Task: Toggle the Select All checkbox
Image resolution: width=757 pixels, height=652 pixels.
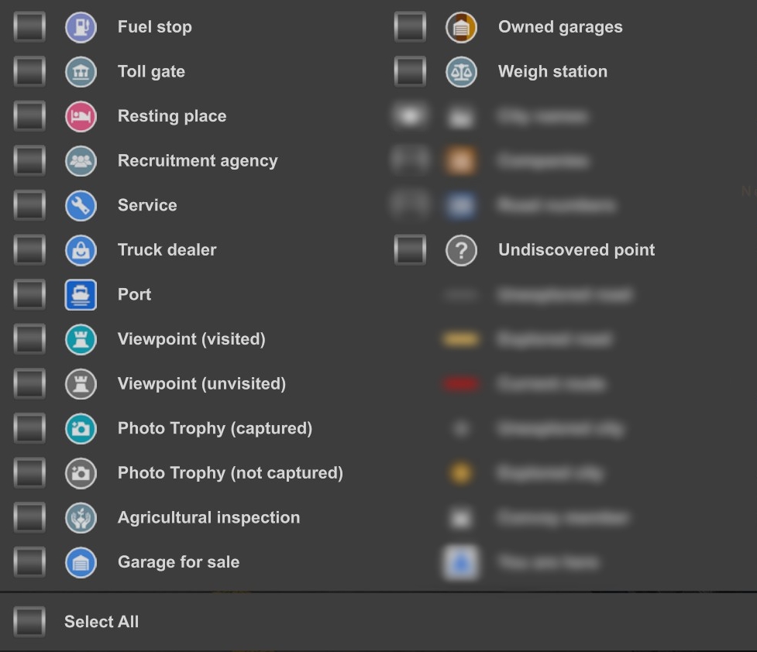Action: tap(29, 622)
